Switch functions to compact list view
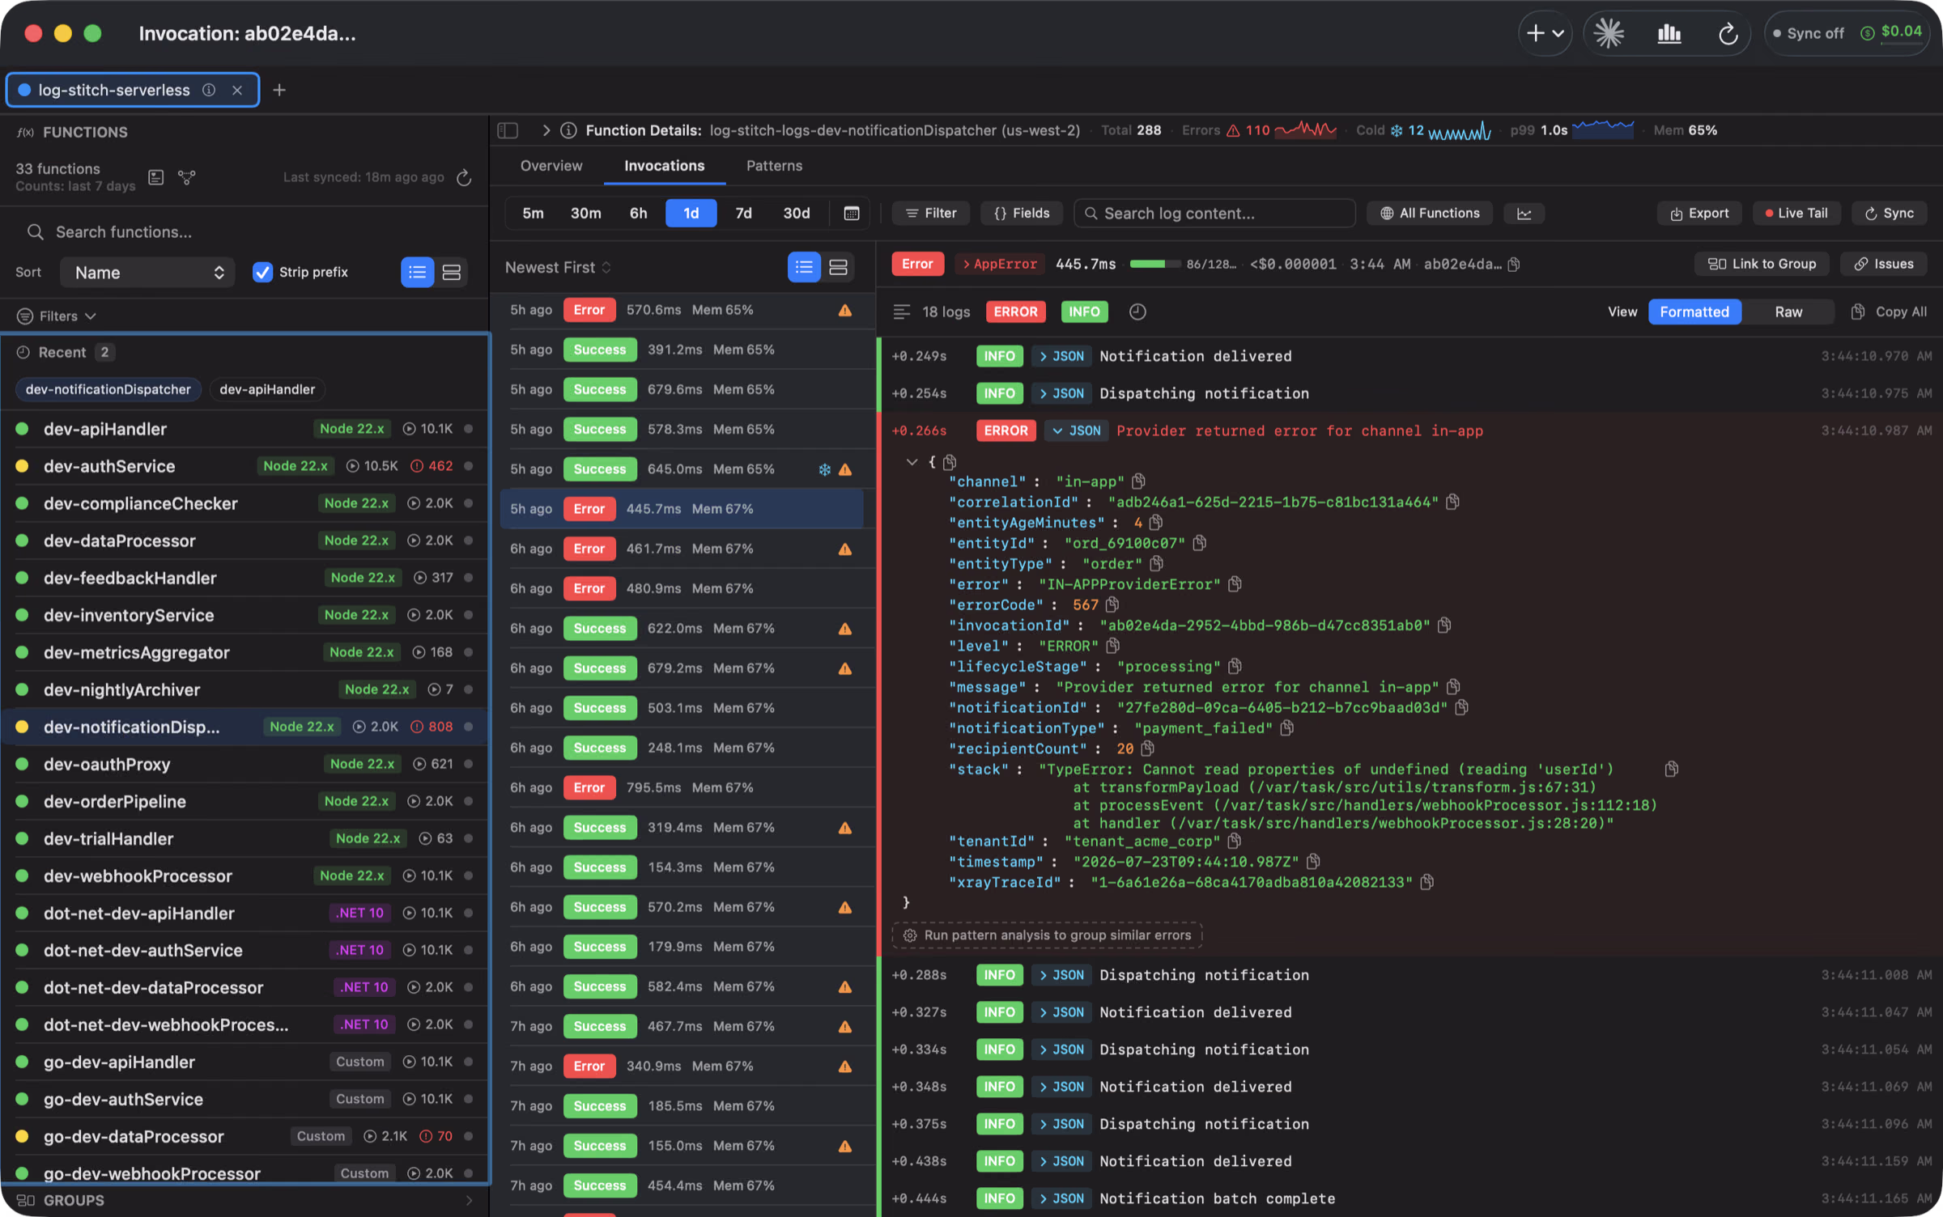This screenshot has width=1943, height=1217. pyautogui.click(x=418, y=272)
